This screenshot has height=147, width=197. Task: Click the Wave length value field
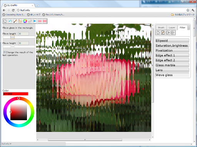(x=23, y=34)
